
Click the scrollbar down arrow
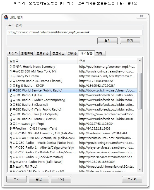click(x=140, y=169)
